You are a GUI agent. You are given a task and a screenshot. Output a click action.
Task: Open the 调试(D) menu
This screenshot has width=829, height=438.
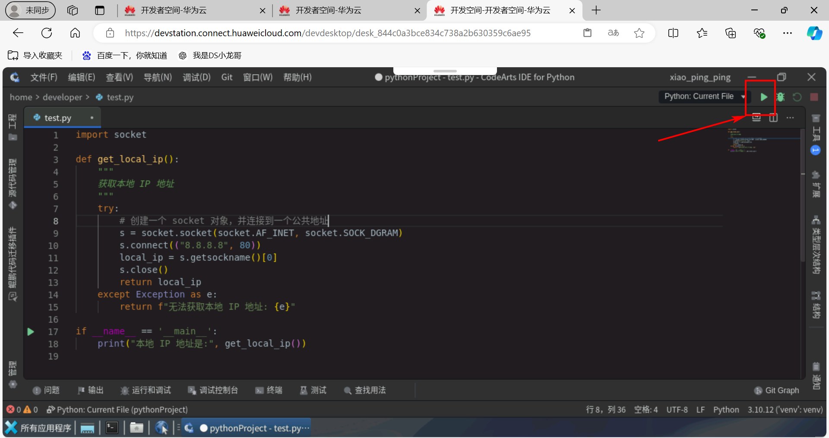tap(196, 77)
